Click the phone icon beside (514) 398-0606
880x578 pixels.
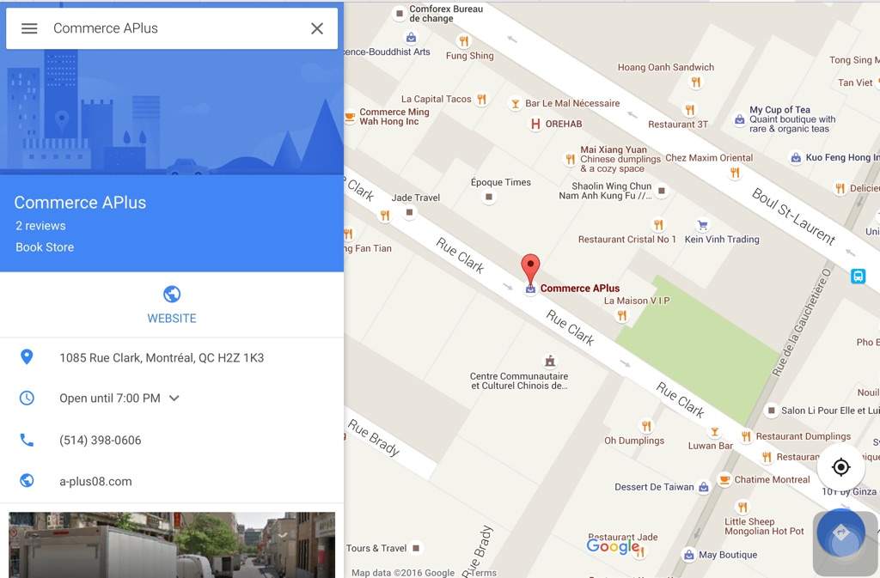[x=27, y=440]
